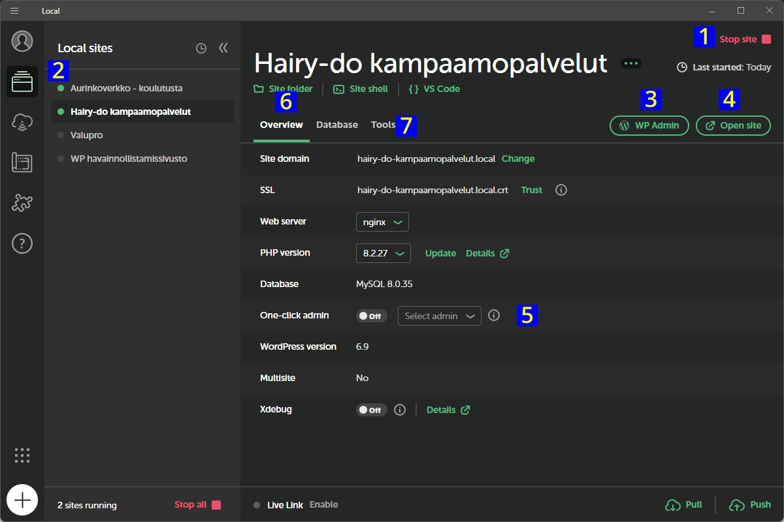Open the Add-ons plug sidebar icon
This screenshot has width=784, height=522.
(22, 203)
